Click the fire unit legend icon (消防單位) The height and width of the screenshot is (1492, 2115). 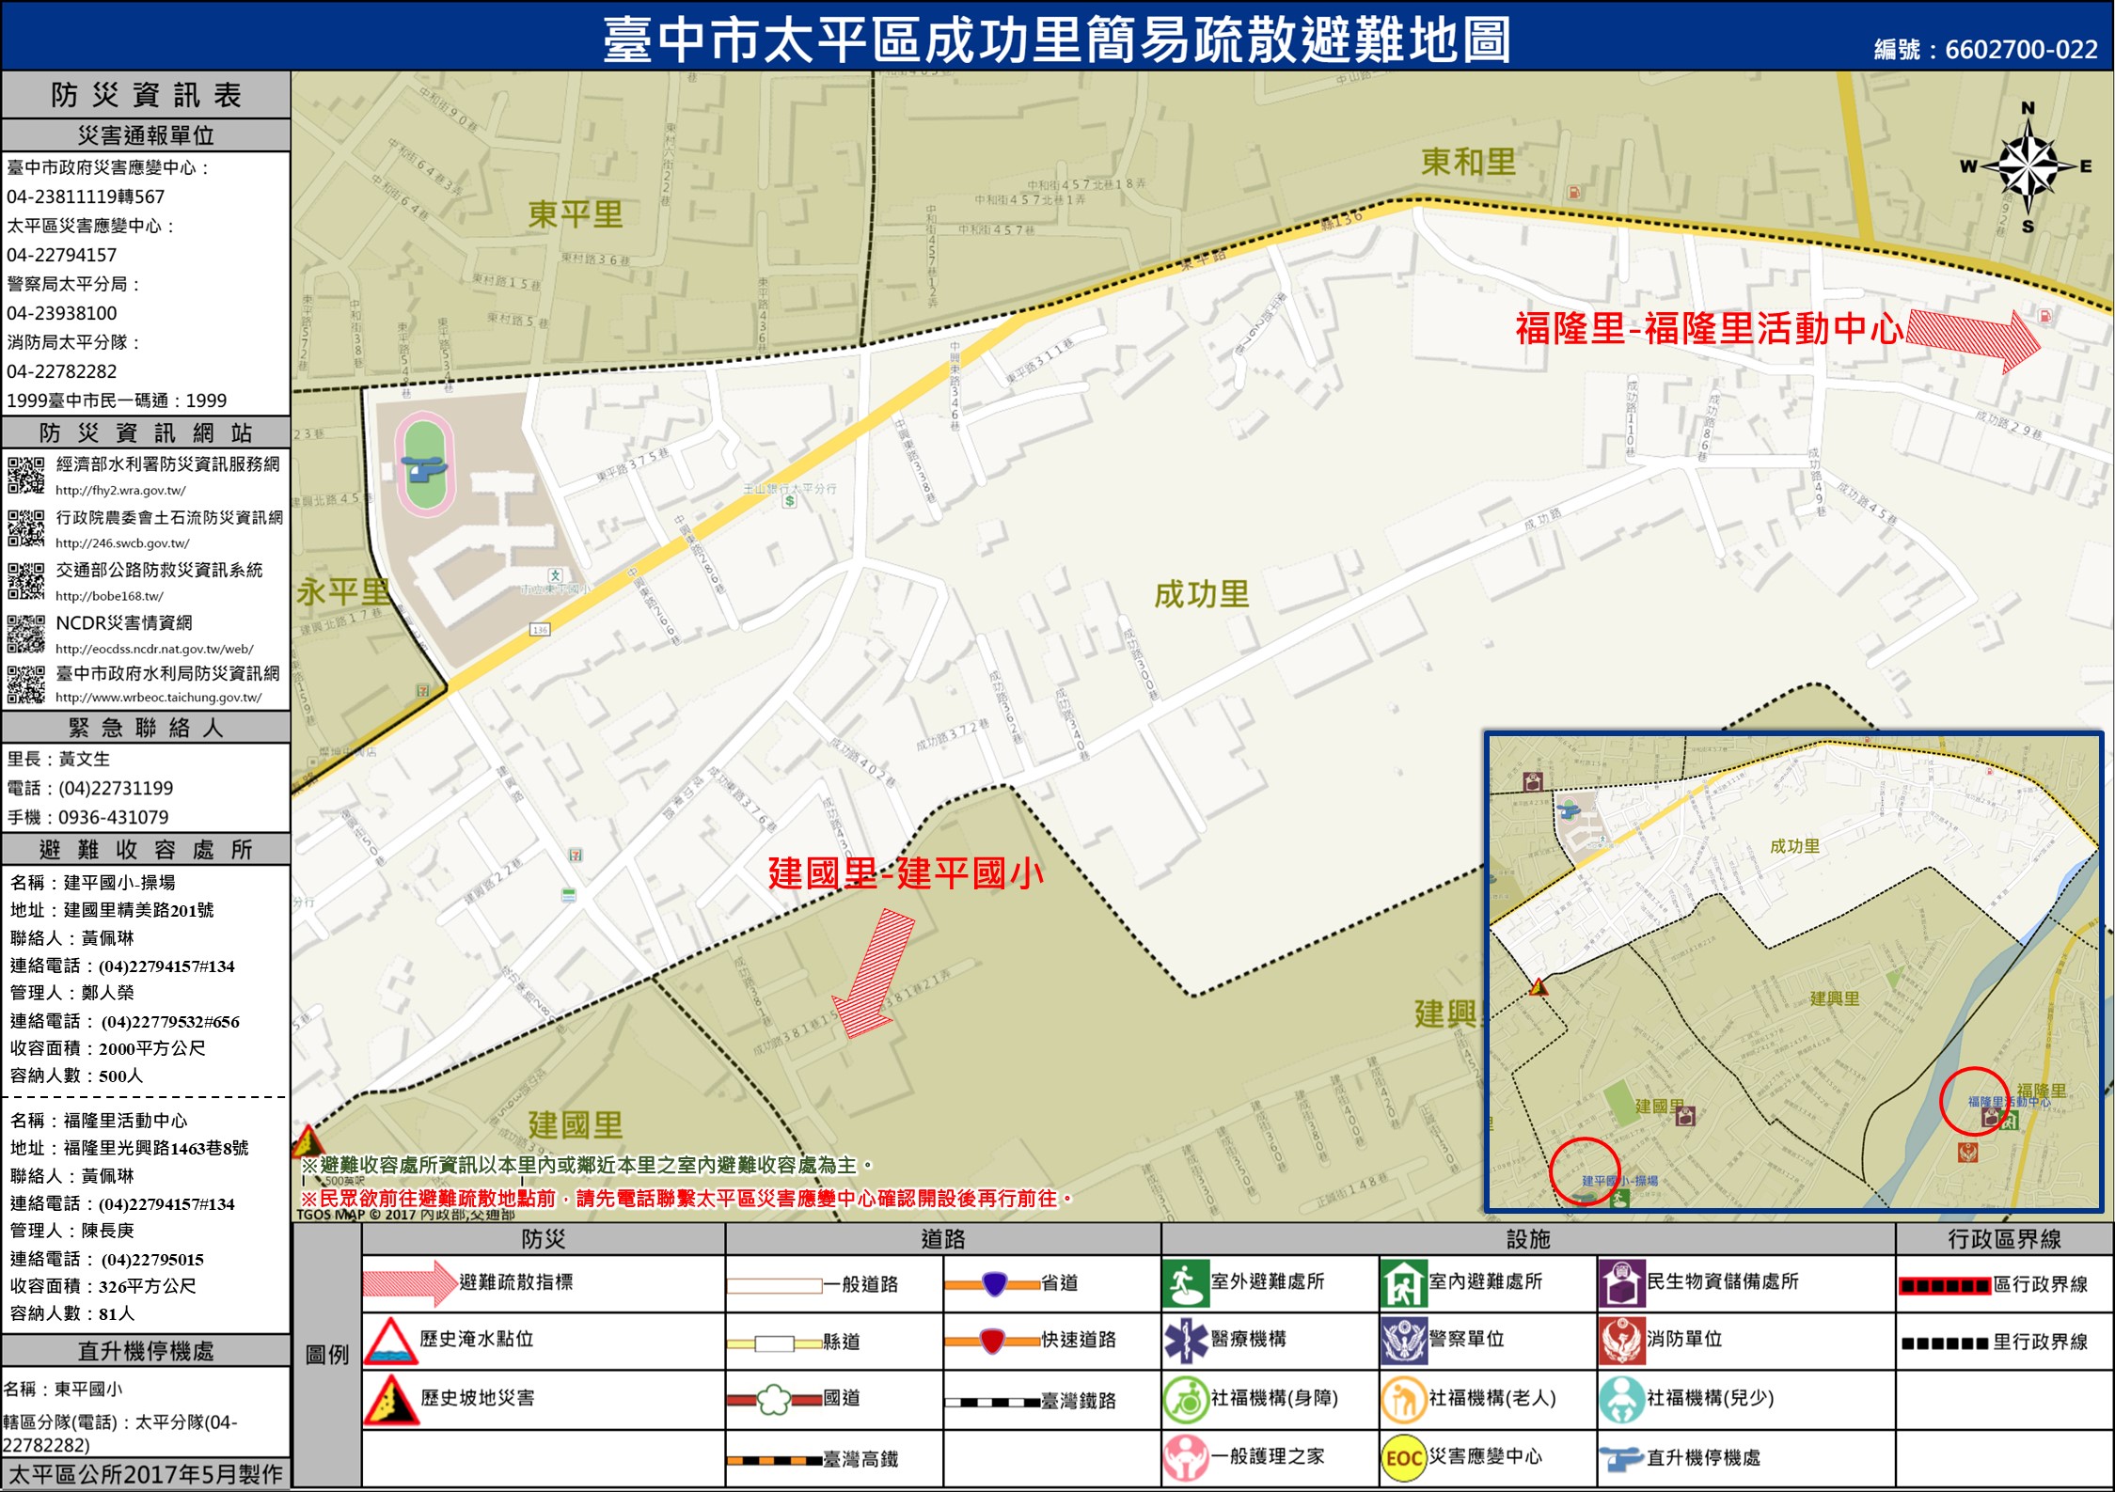1620,1341
